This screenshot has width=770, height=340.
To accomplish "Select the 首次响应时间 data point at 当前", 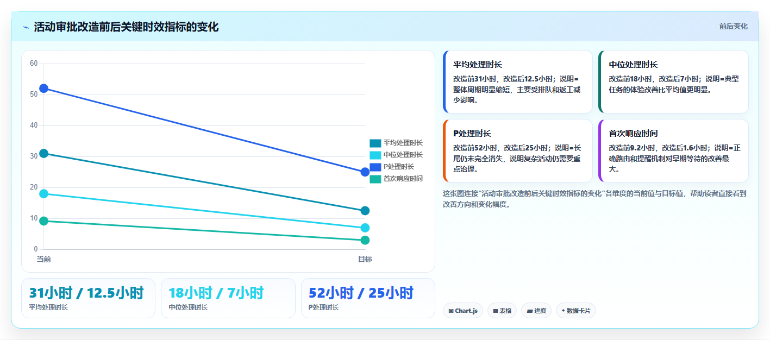I will (44, 221).
